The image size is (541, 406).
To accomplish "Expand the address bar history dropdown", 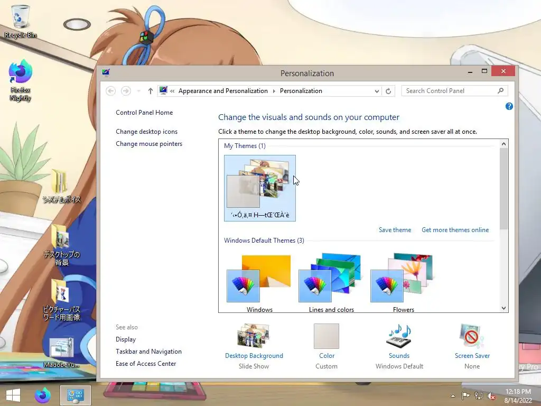I will pyautogui.click(x=377, y=91).
